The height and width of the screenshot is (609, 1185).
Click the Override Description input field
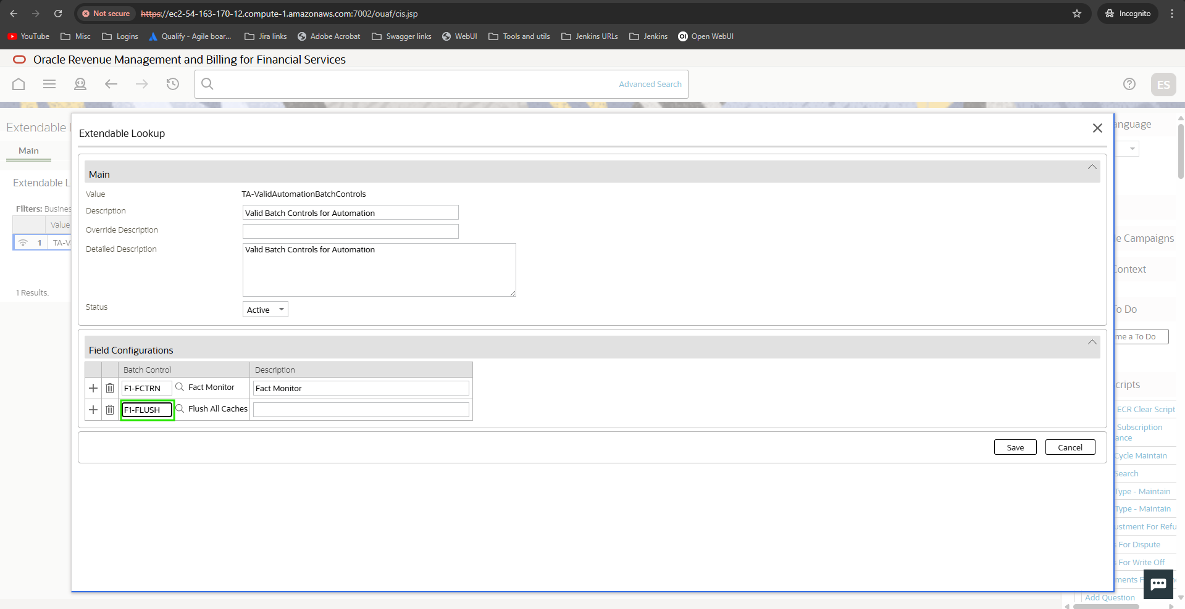click(x=350, y=231)
